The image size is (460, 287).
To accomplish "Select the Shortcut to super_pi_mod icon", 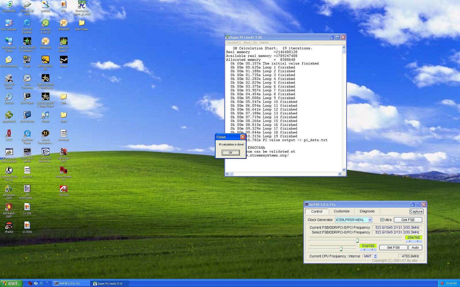I will pos(82,8).
